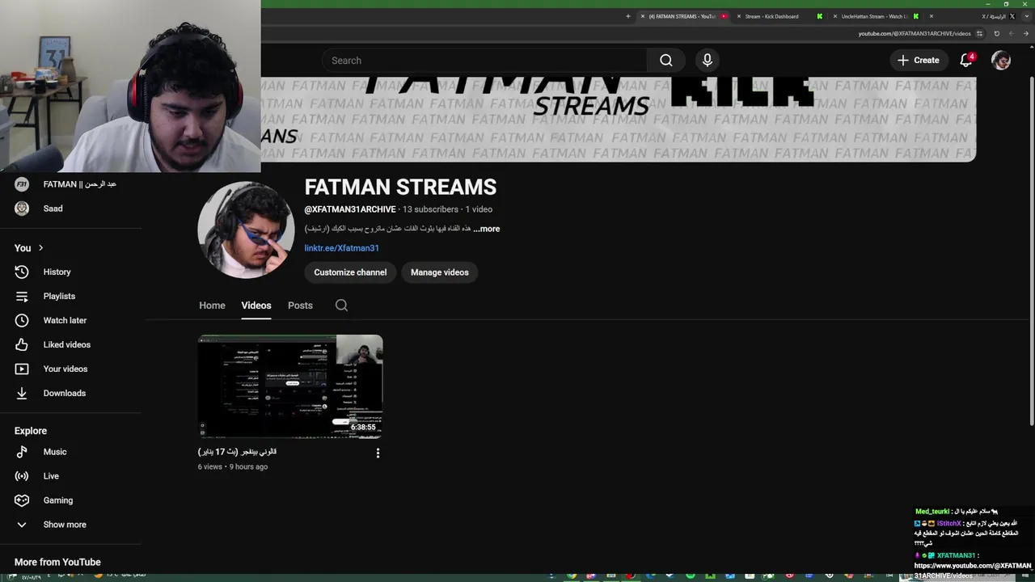Image resolution: width=1035 pixels, height=582 pixels.
Task: Switch to the Stream - Kick Dashboard browser tab
Action: pyautogui.click(x=771, y=16)
